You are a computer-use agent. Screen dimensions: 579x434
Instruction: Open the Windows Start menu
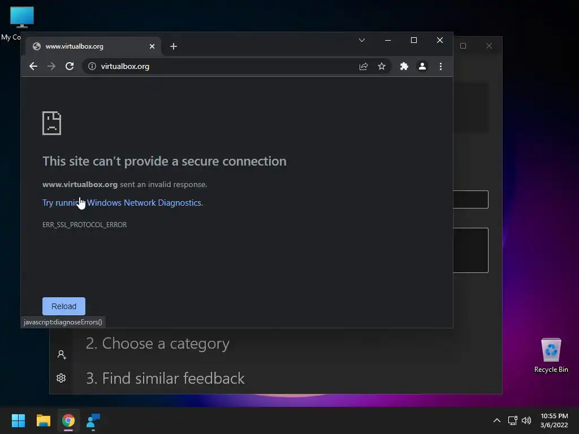18,420
